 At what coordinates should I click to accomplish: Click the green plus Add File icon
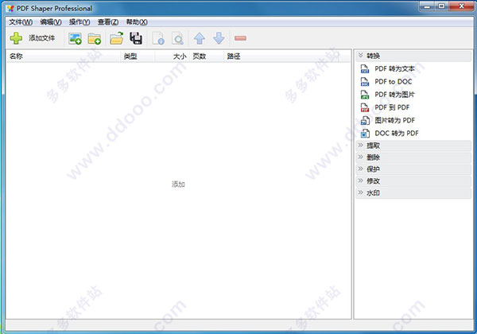click(x=16, y=38)
